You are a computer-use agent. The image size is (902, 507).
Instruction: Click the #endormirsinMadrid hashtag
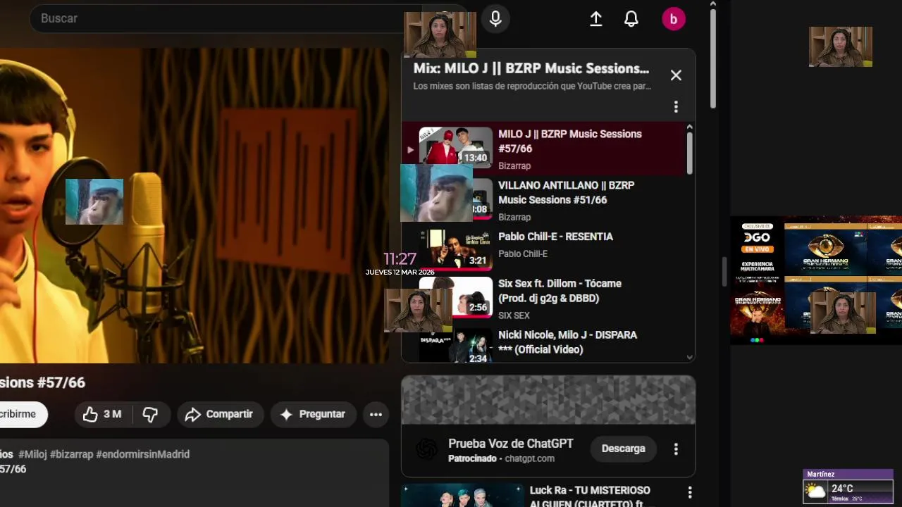coord(142,454)
